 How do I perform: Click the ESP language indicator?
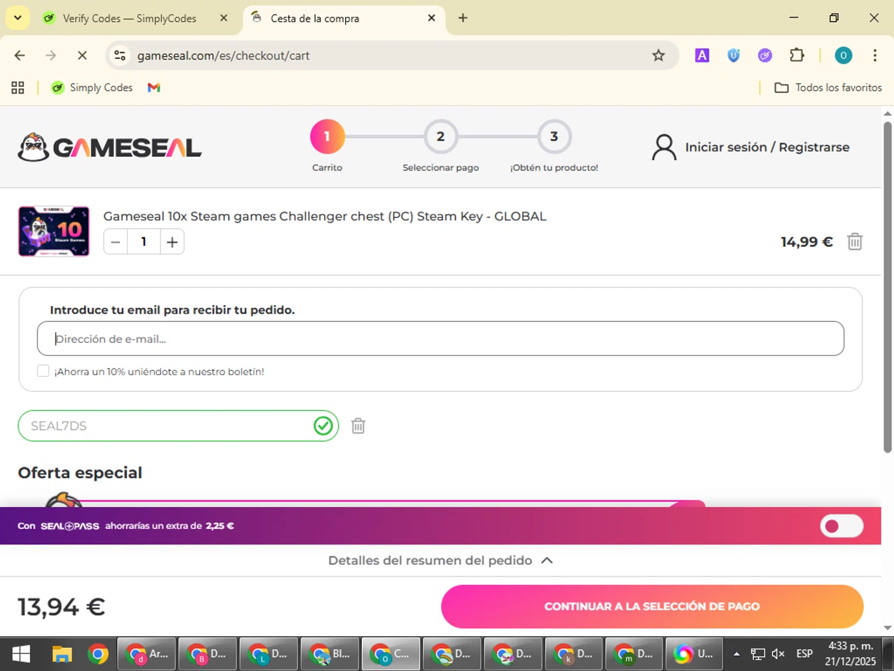(805, 654)
